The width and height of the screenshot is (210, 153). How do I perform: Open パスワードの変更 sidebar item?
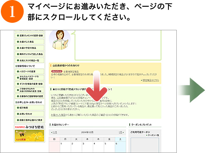(x=30, y=71)
